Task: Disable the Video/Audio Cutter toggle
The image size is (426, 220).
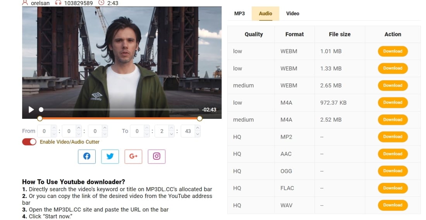Action: pyautogui.click(x=29, y=142)
